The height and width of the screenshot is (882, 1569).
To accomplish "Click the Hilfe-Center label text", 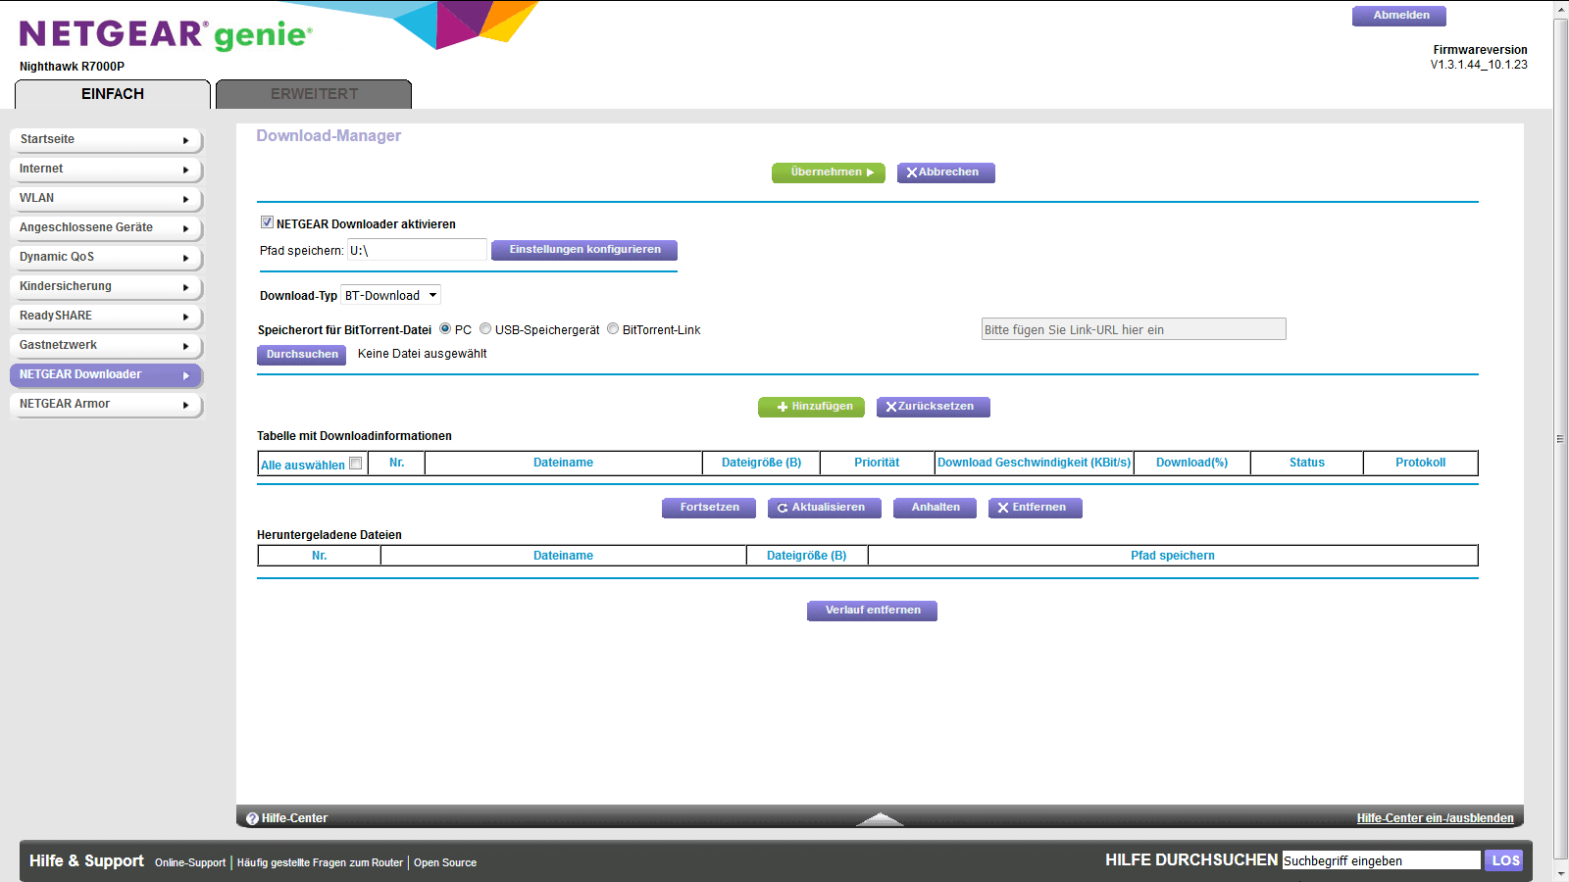I will (294, 818).
